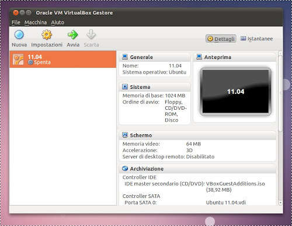Open the Anteprima section header

pyautogui.click(x=235, y=57)
